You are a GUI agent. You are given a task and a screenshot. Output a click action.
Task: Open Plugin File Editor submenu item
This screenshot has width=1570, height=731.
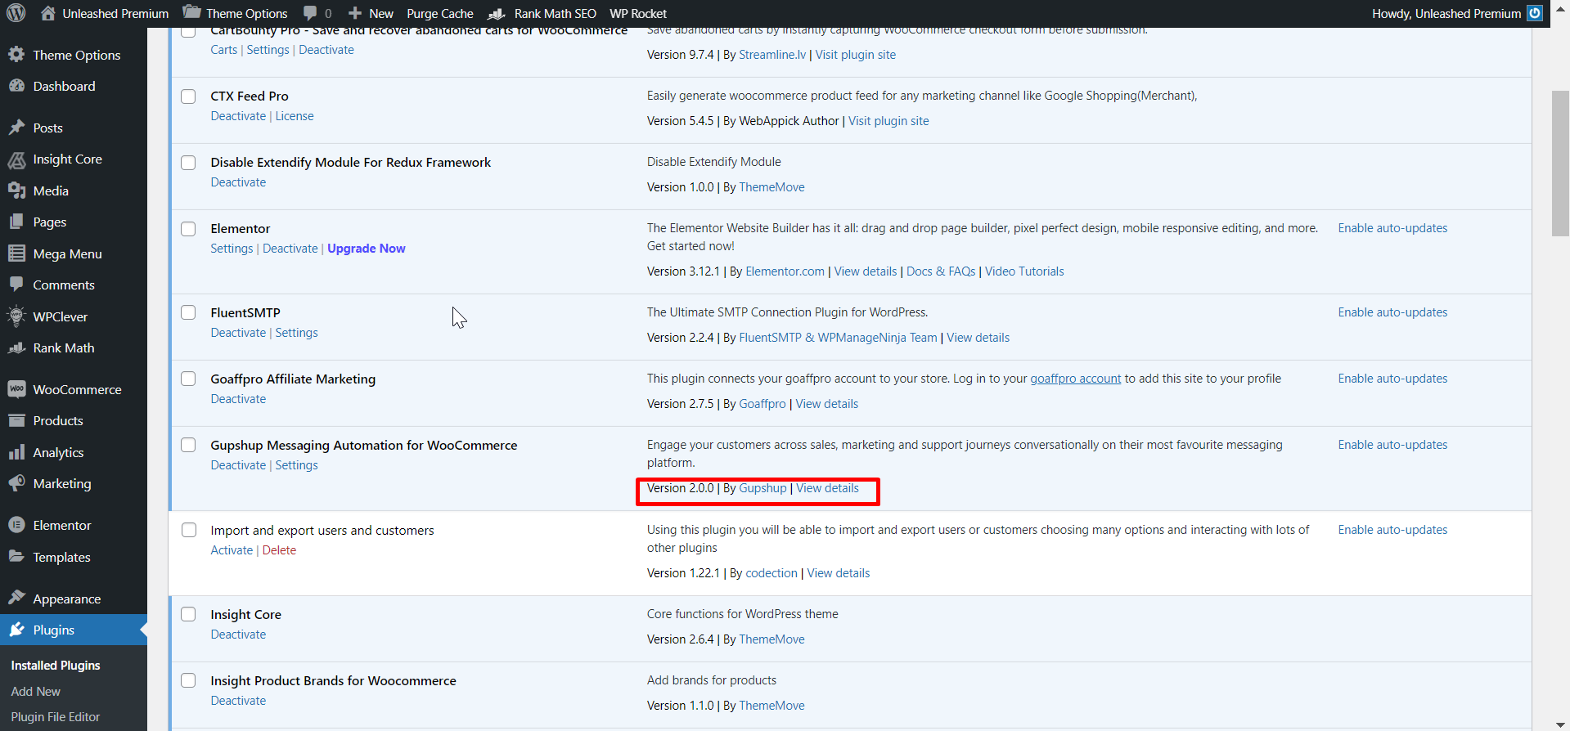coord(56,716)
